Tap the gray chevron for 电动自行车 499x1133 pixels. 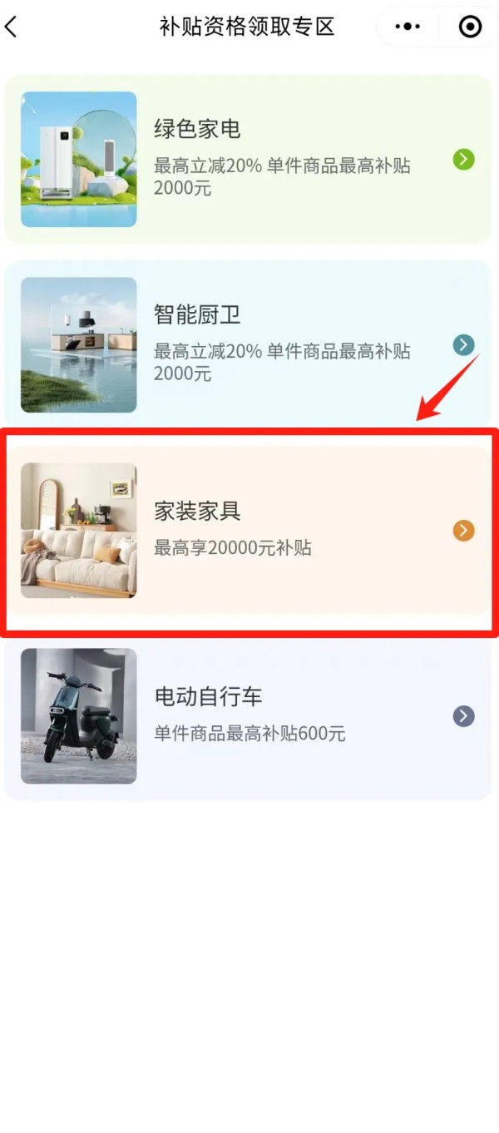(x=463, y=715)
